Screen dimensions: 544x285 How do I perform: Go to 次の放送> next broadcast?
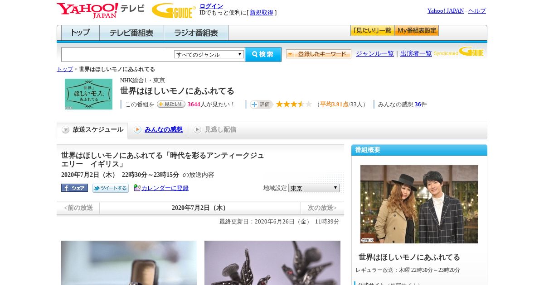[x=322, y=208]
